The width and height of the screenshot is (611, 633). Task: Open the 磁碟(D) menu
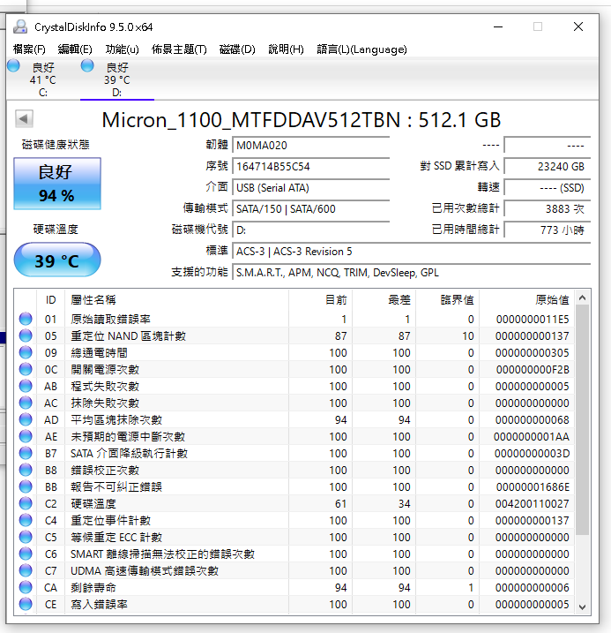(x=237, y=49)
